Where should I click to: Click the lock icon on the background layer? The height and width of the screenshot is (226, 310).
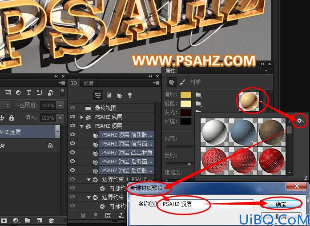(50, 145)
